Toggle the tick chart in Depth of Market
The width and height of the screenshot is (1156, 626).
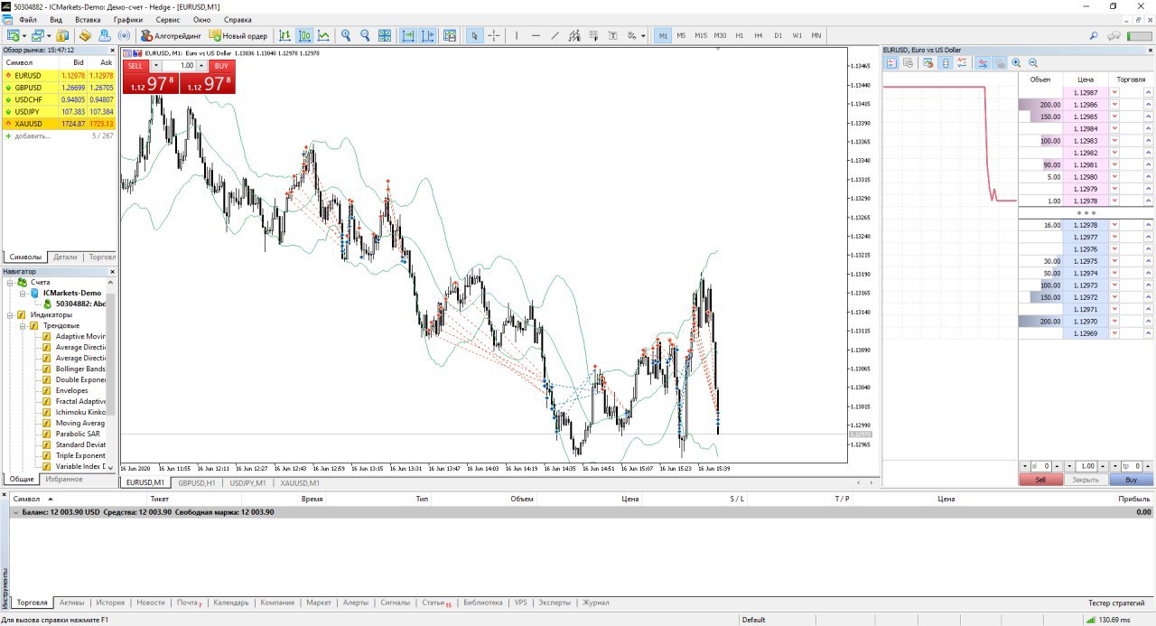(891, 63)
